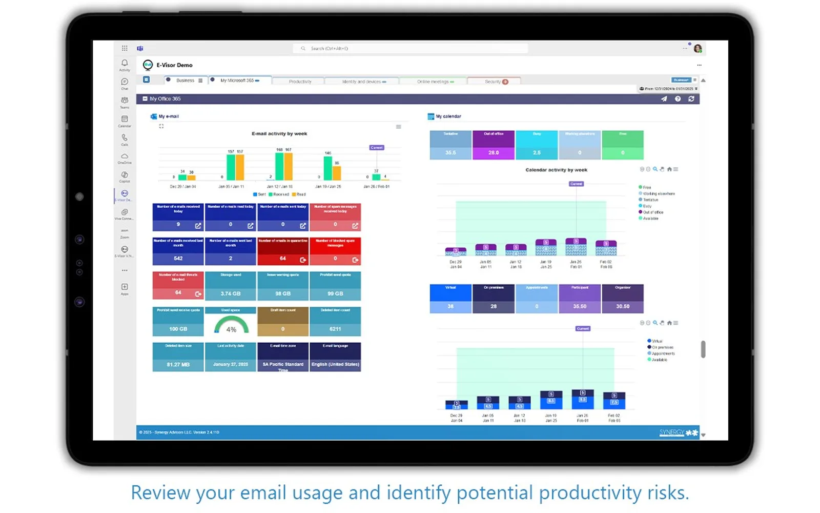Open OneDrive in the Teams sidebar
This screenshot has width=820, height=513.
125,158
